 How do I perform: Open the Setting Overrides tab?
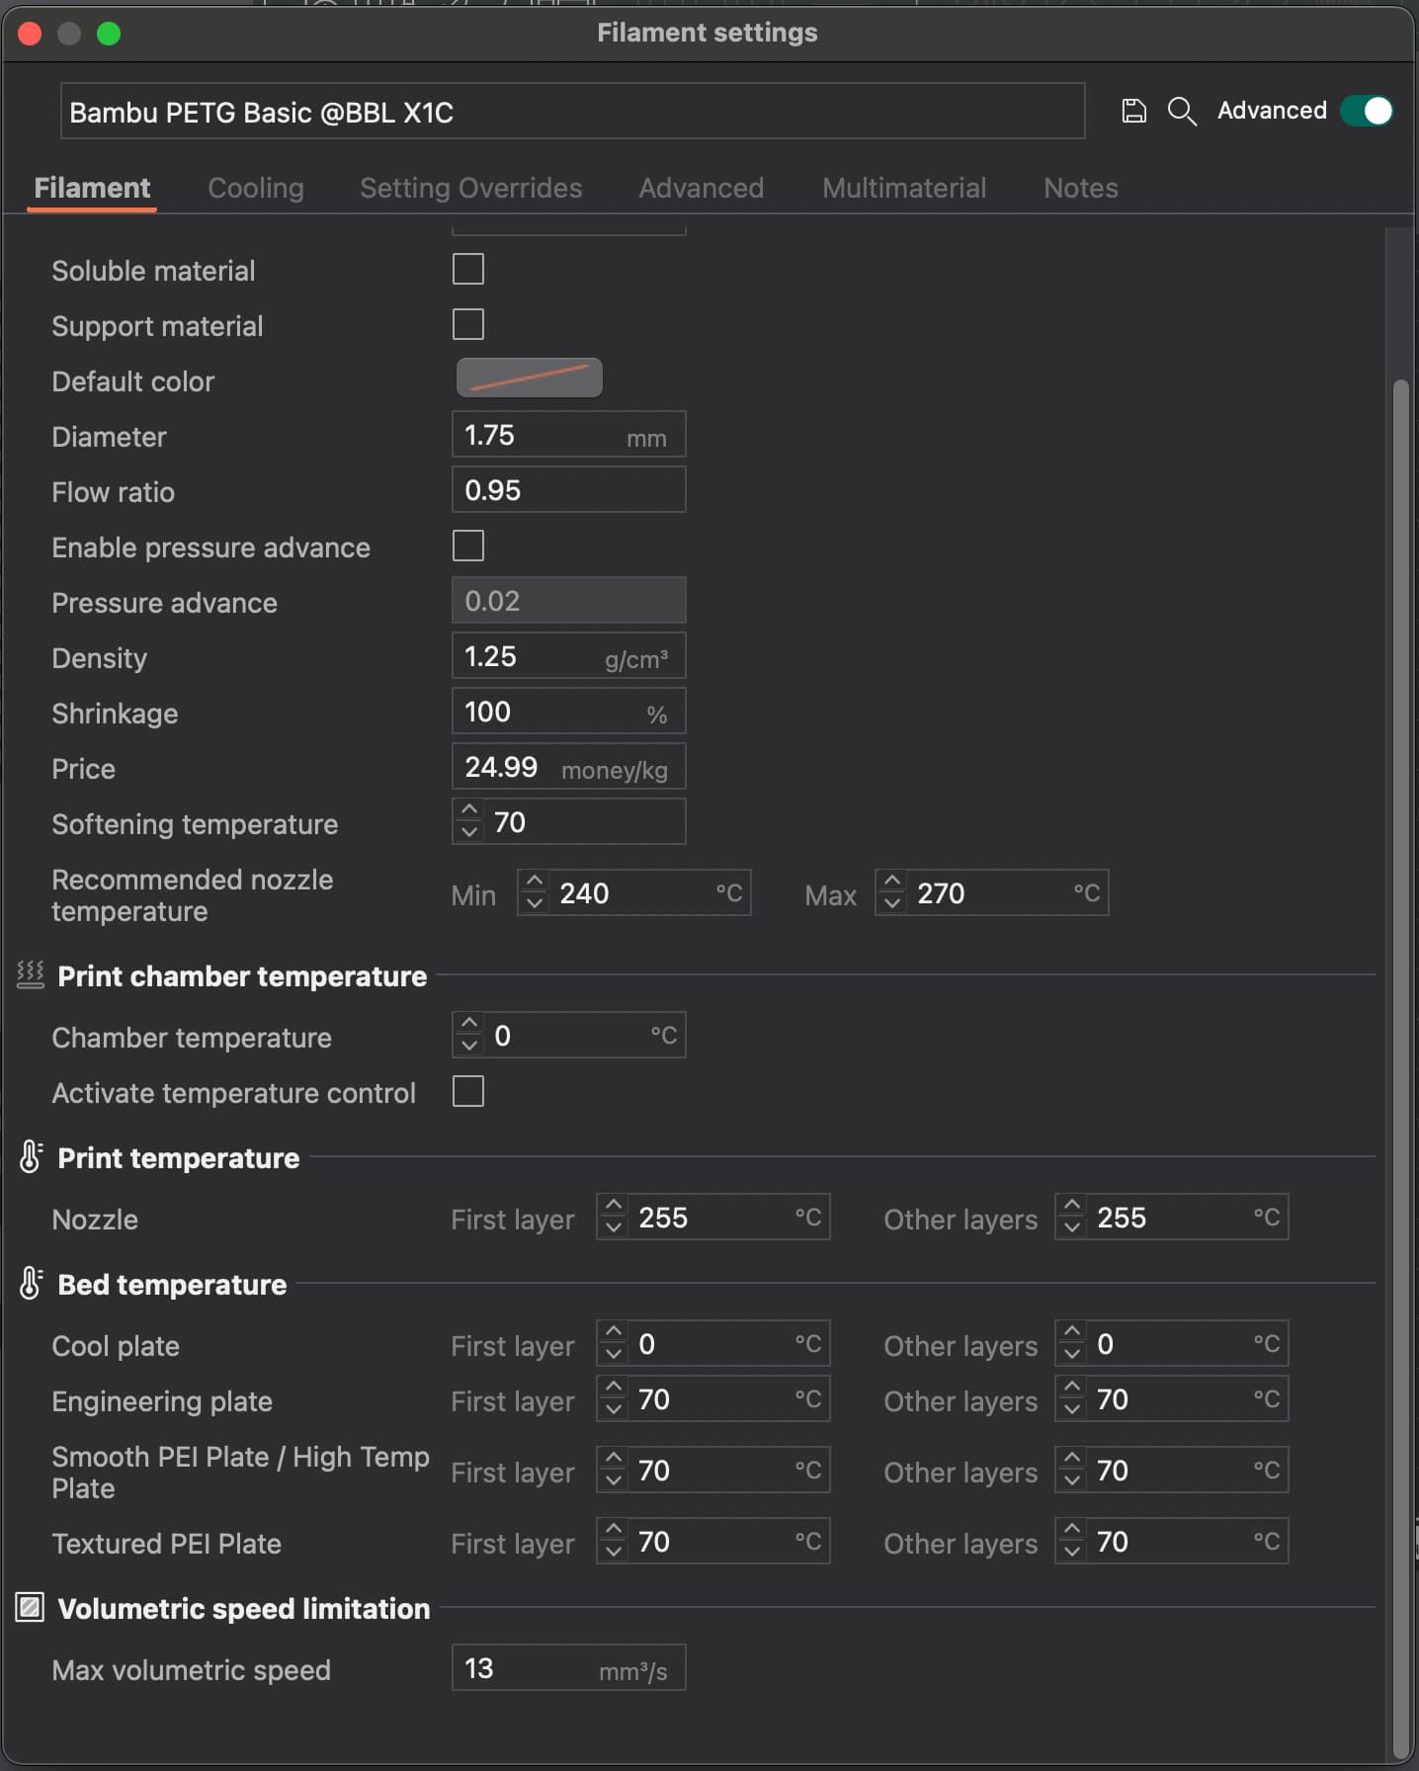[x=471, y=188]
